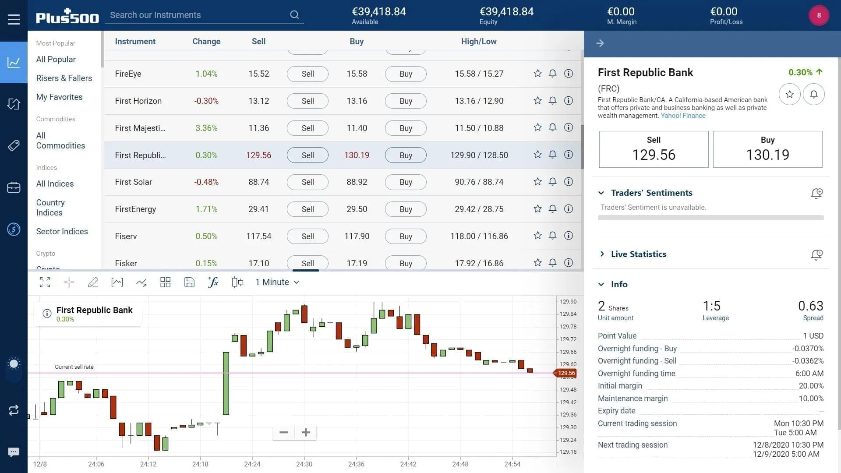
Task: Open the live chat bubble icon
Action: point(14,452)
